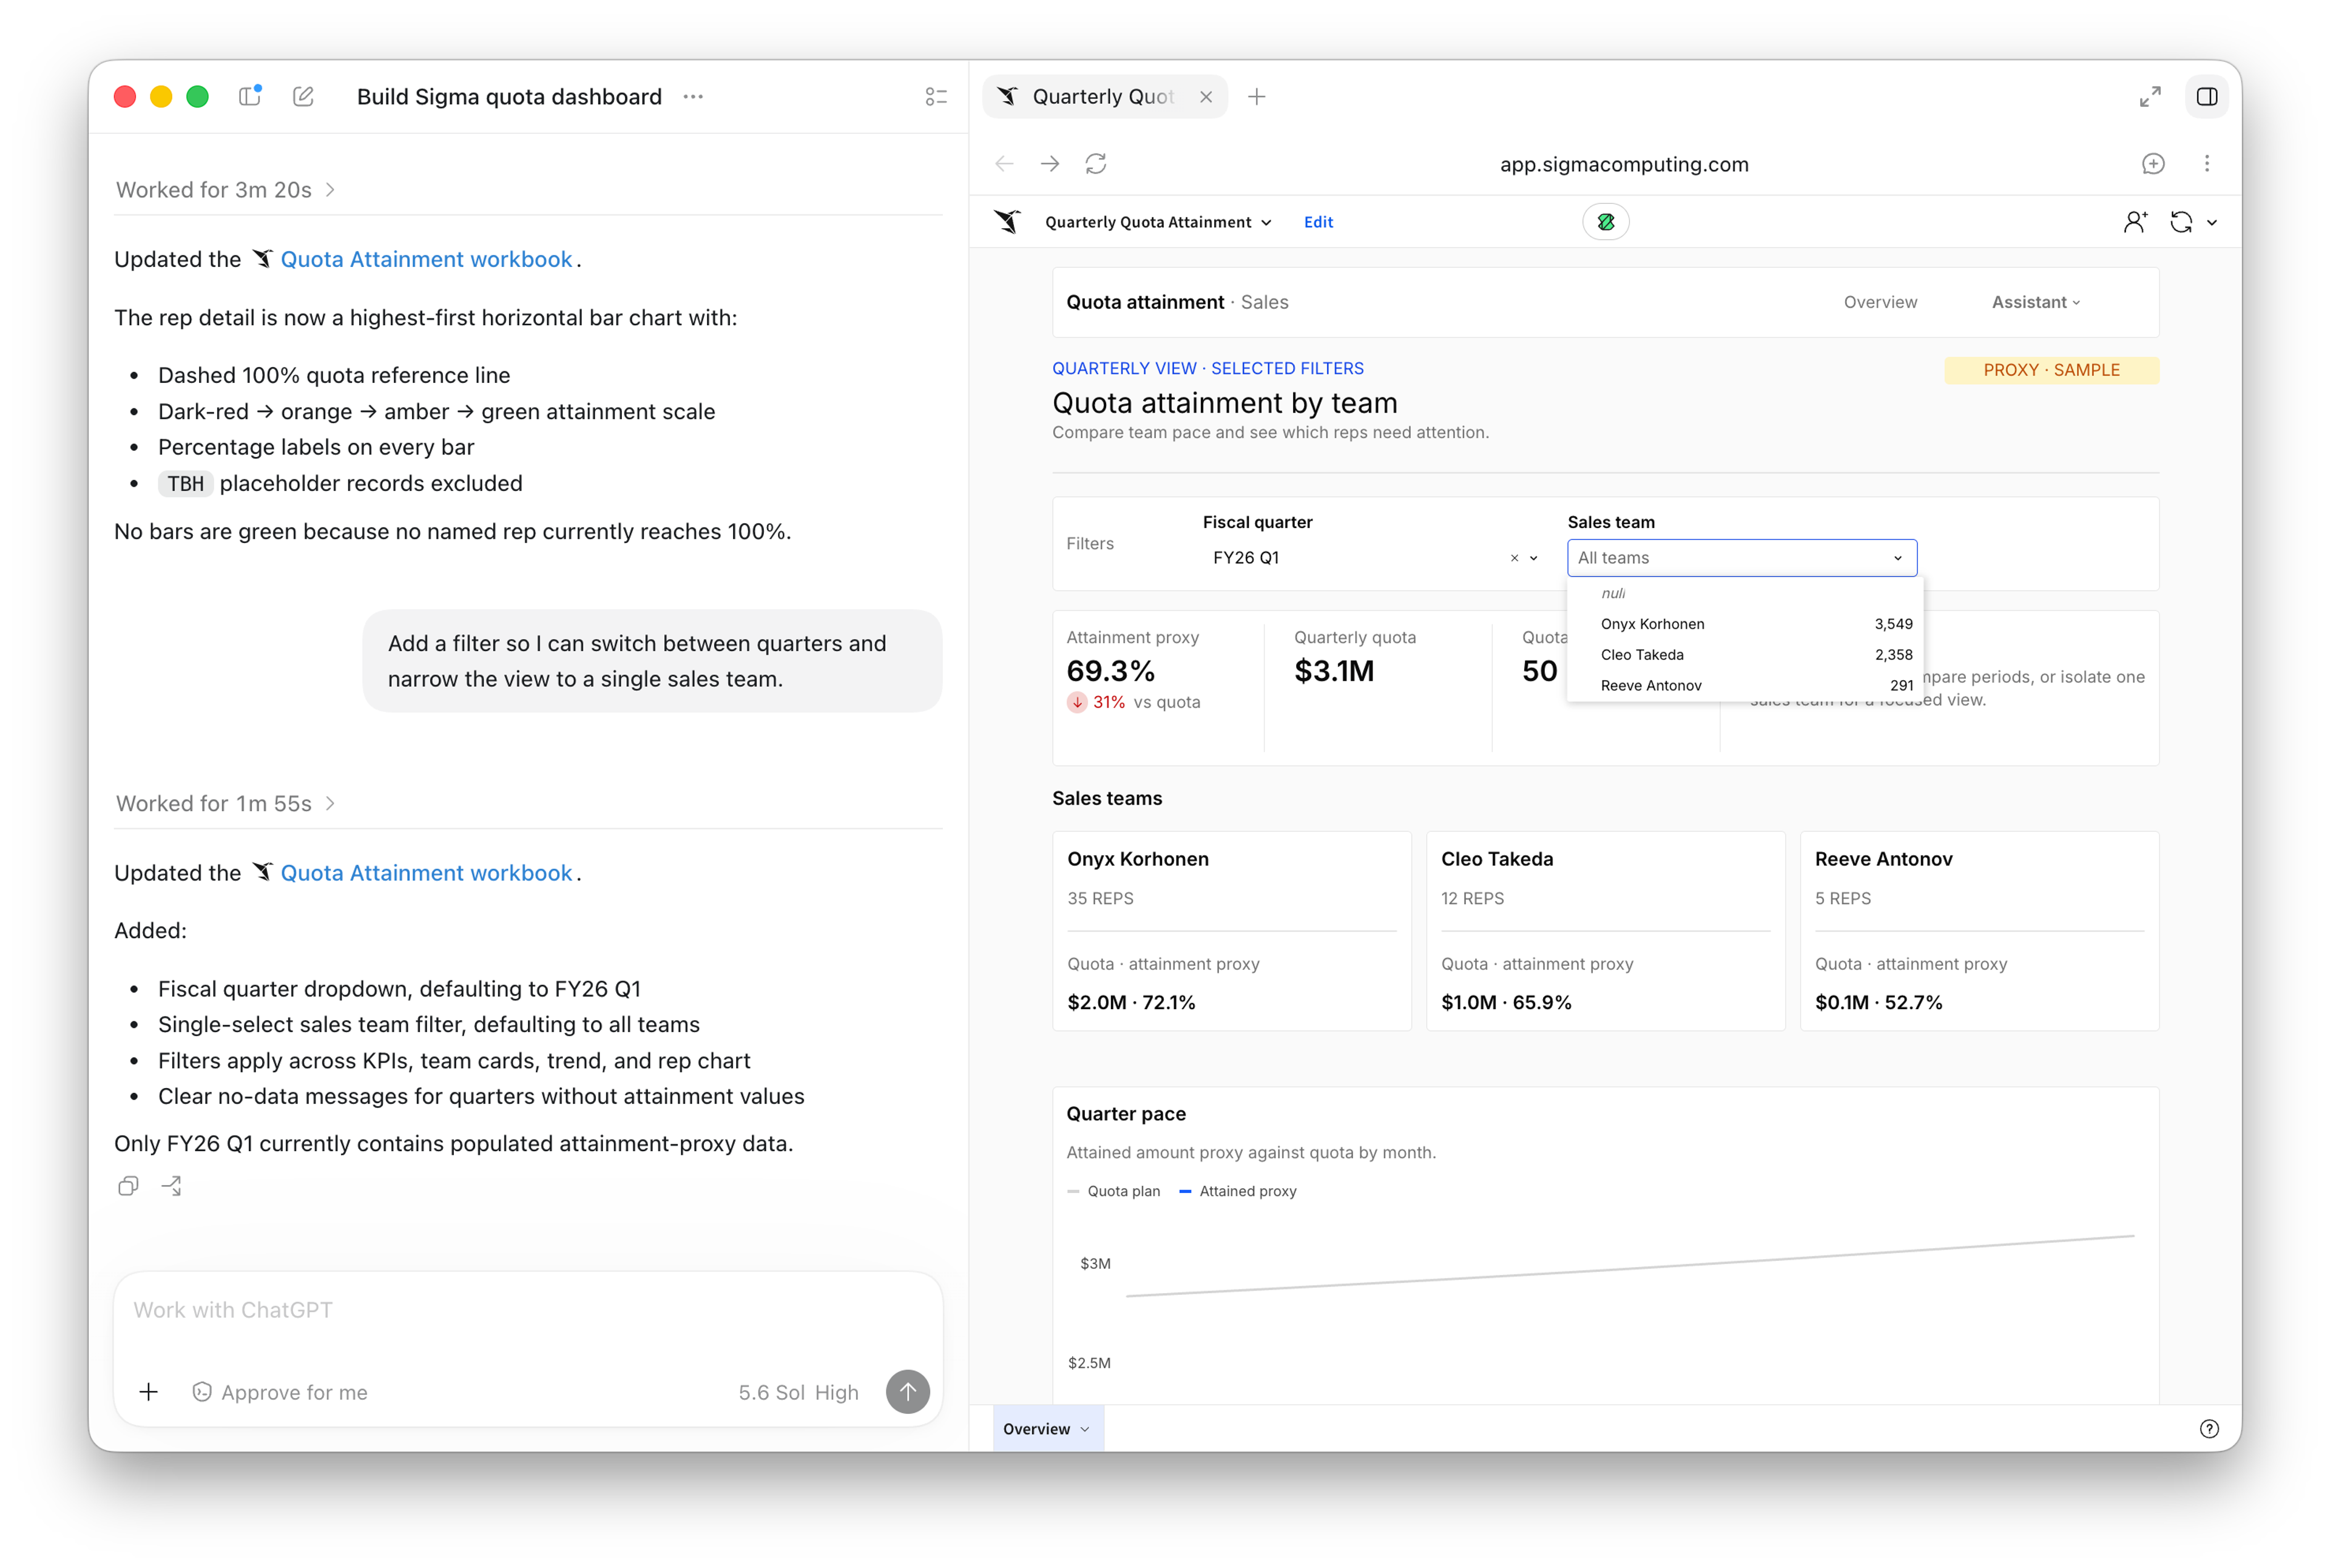
Task: Open the Overview page tab menu at bottom
Action: tap(1047, 1429)
